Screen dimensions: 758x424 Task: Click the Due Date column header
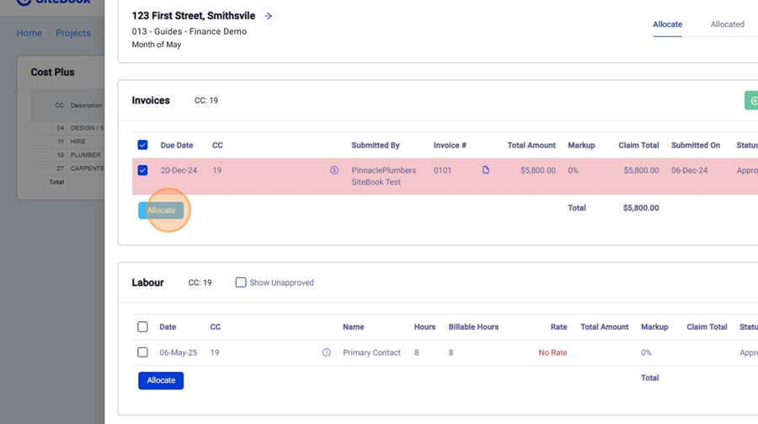[177, 145]
